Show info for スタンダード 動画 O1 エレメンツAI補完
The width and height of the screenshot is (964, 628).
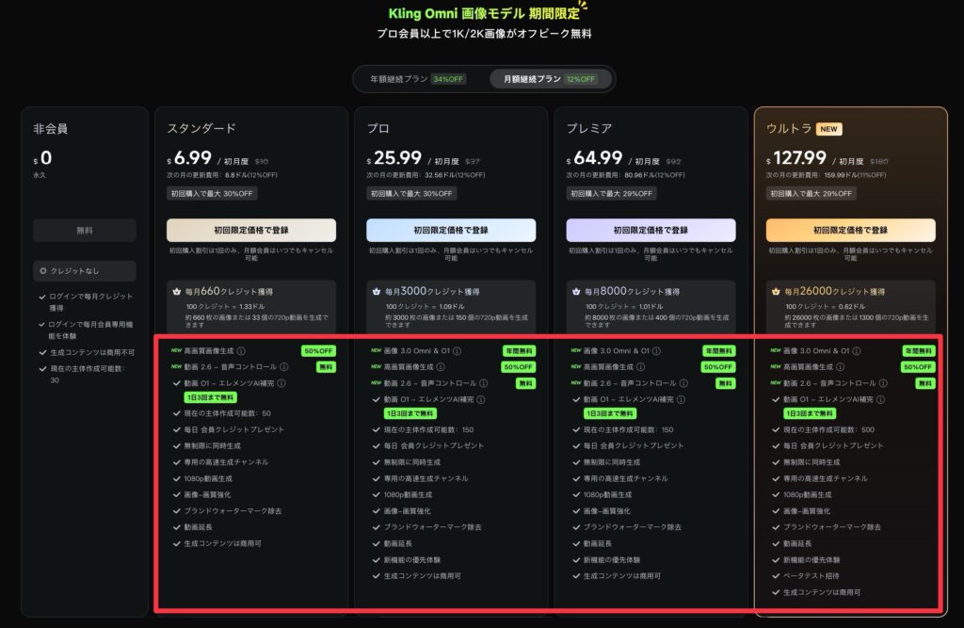282,383
